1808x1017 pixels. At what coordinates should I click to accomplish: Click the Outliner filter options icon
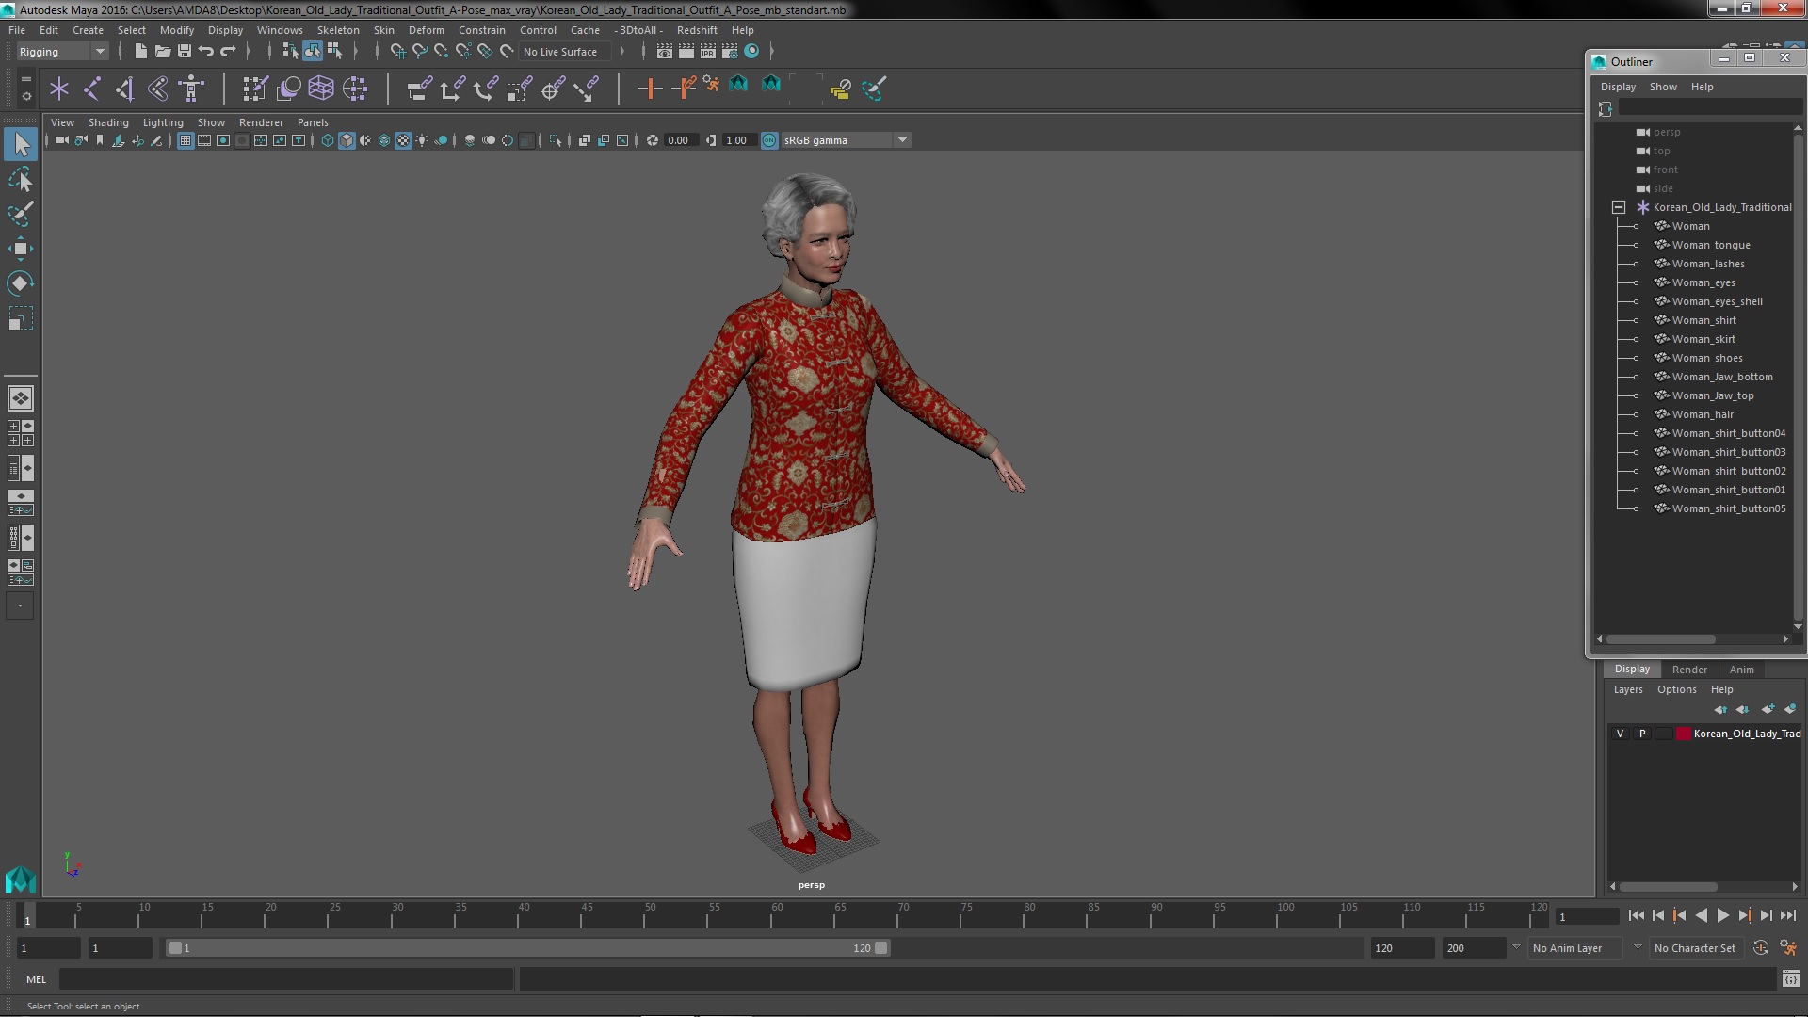click(x=1606, y=109)
